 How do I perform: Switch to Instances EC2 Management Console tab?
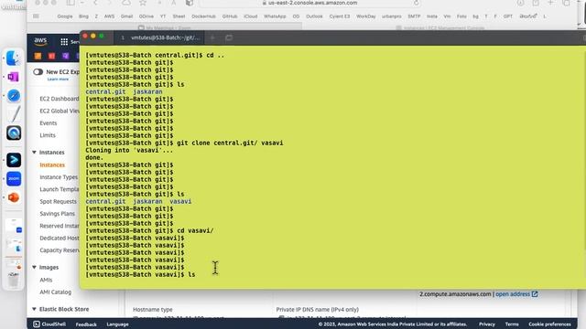click(440, 28)
